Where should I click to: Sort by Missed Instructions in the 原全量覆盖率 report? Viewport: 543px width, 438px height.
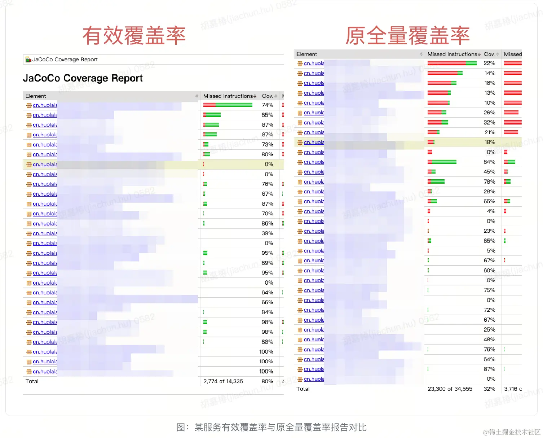(454, 54)
